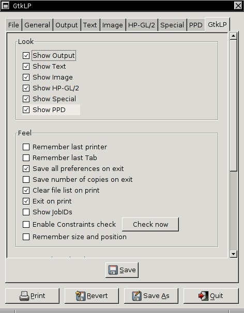This screenshot has width=244, height=313.
Task: Close the GtkLP window with X
Action: point(238,6)
